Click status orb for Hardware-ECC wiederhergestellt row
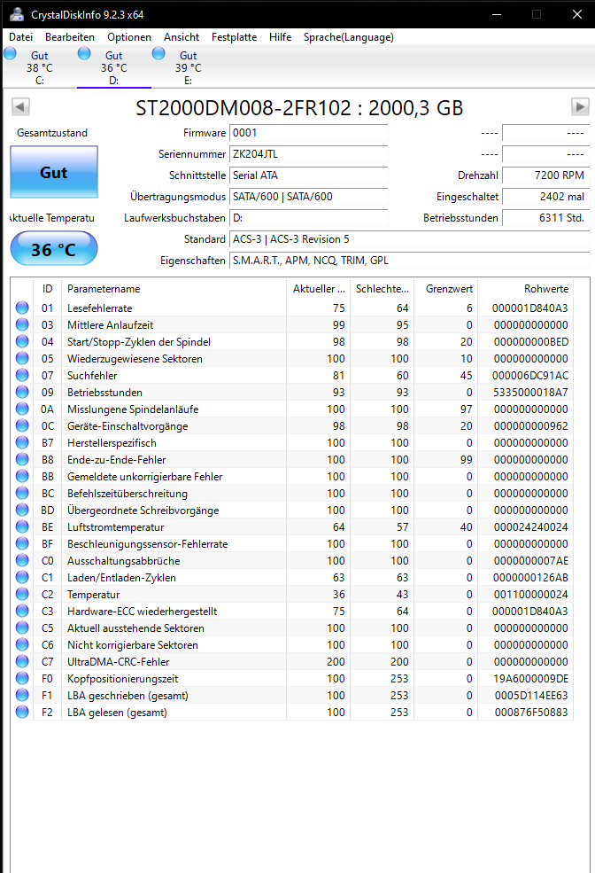 tap(22, 611)
